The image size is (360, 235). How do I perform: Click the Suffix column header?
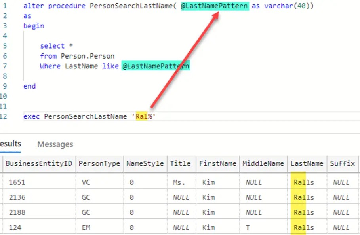click(x=343, y=163)
